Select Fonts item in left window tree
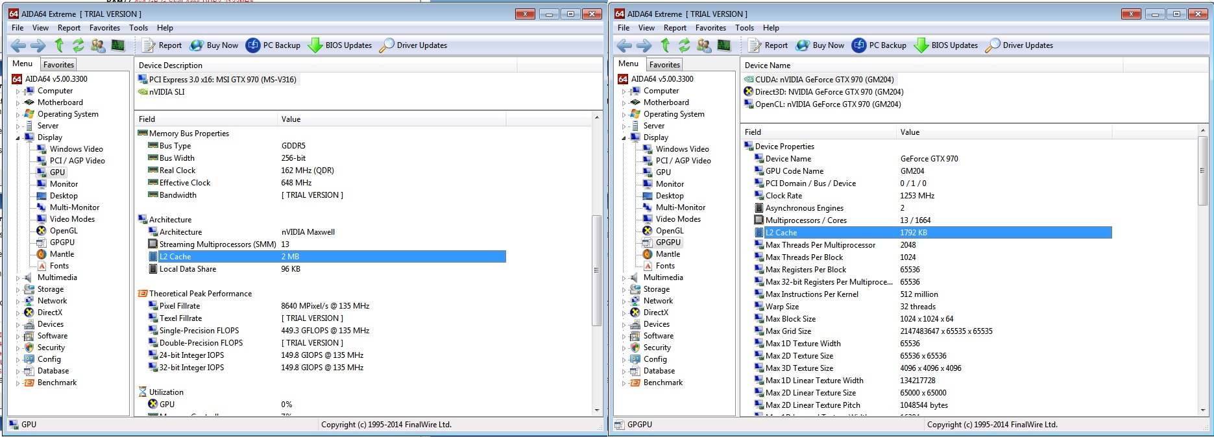This screenshot has width=1214, height=437. pos(59,266)
